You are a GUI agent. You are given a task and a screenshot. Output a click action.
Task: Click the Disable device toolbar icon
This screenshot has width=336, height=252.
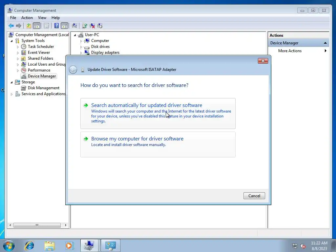pos(100,26)
